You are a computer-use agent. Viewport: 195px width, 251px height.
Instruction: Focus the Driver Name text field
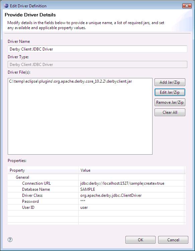point(97,49)
